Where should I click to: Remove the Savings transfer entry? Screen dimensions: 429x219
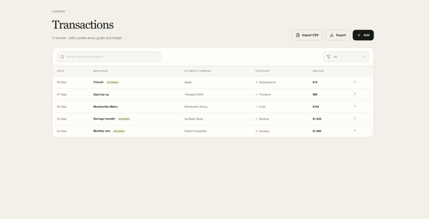coord(354,119)
